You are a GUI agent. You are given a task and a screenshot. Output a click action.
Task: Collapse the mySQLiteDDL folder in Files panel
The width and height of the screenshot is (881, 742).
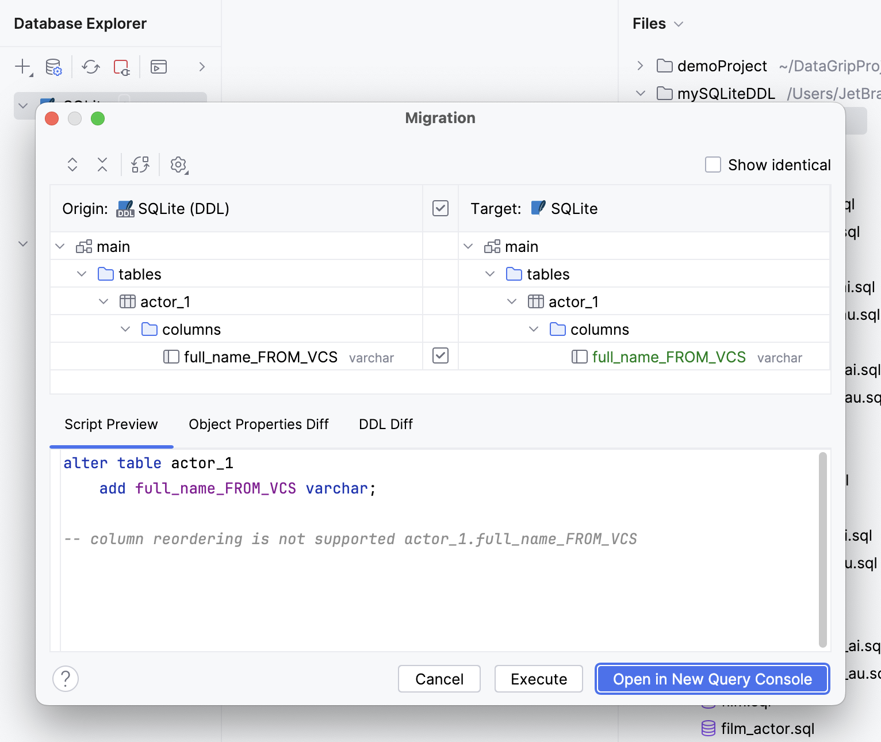tap(641, 93)
